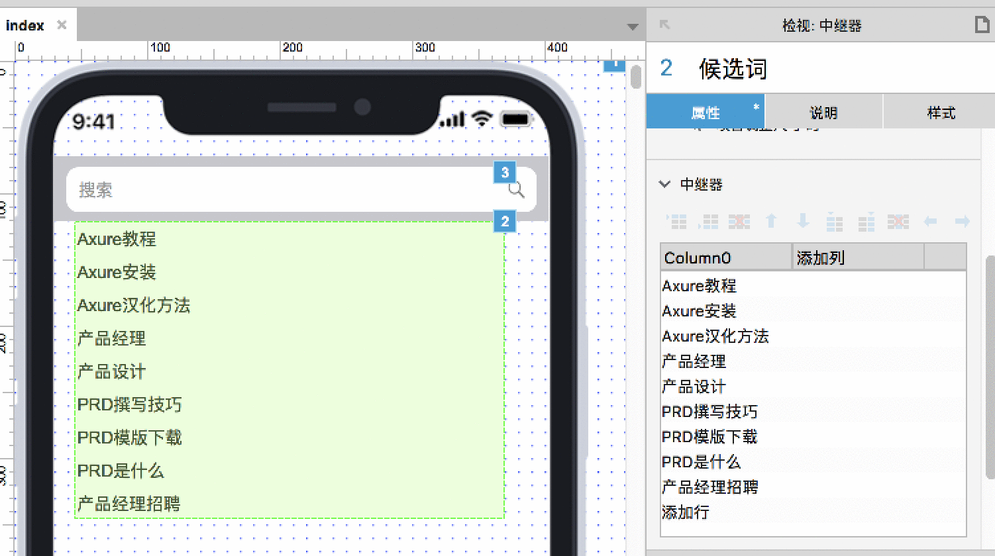Close the index page tab
This screenshot has height=556, width=995.
tap(62, 25)
